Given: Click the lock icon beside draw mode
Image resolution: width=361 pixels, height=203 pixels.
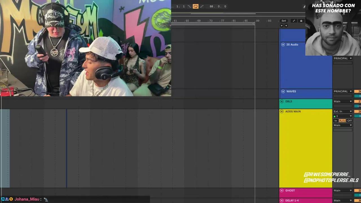Looking at the screenshot, I should coord(301,21).
